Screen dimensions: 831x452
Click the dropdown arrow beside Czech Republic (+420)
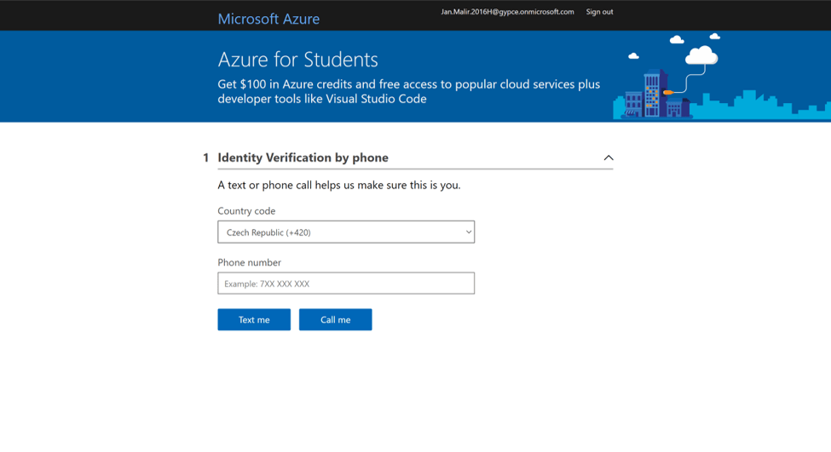[468, 232]
